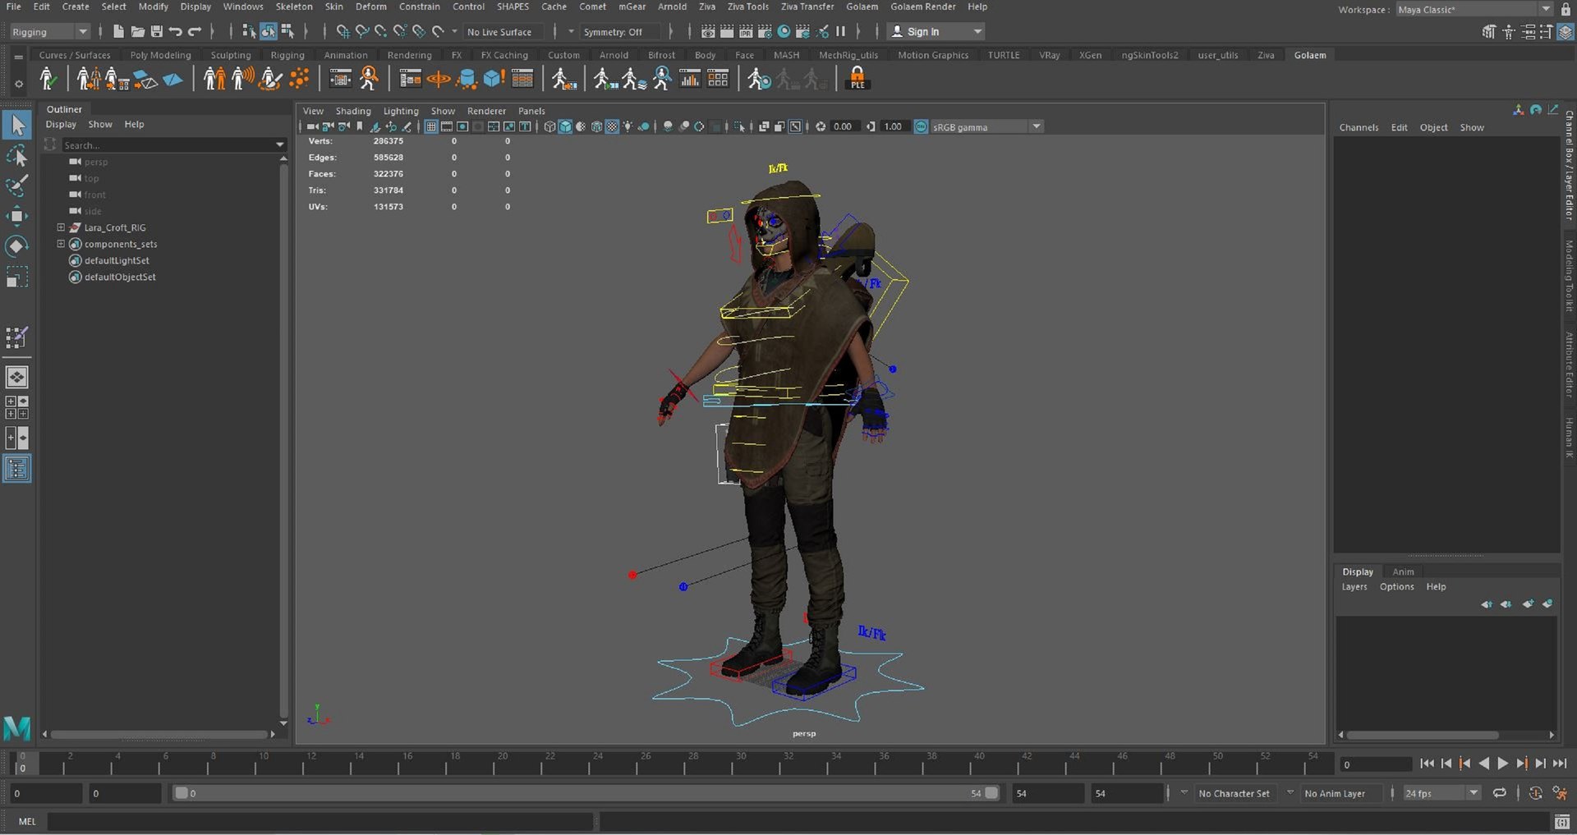Click the Play forwards button
The image size is (1577, 835).
pyautogui.click(x=1502, y=764)
